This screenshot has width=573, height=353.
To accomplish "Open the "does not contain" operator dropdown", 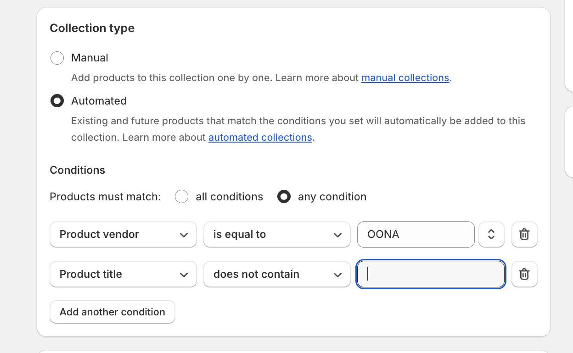I will coord(277,274).
